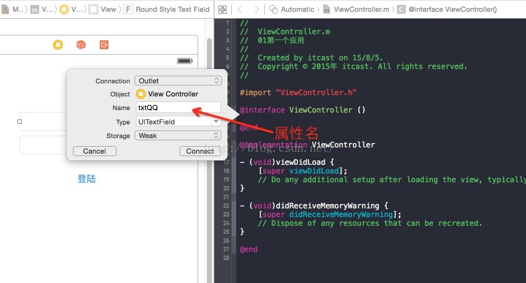The width and height of the screenshot is (526, 283).
Task: Click the didReceiveMemoryWarning method declaration
Action: pyautogui.click(x=314, y=206)
